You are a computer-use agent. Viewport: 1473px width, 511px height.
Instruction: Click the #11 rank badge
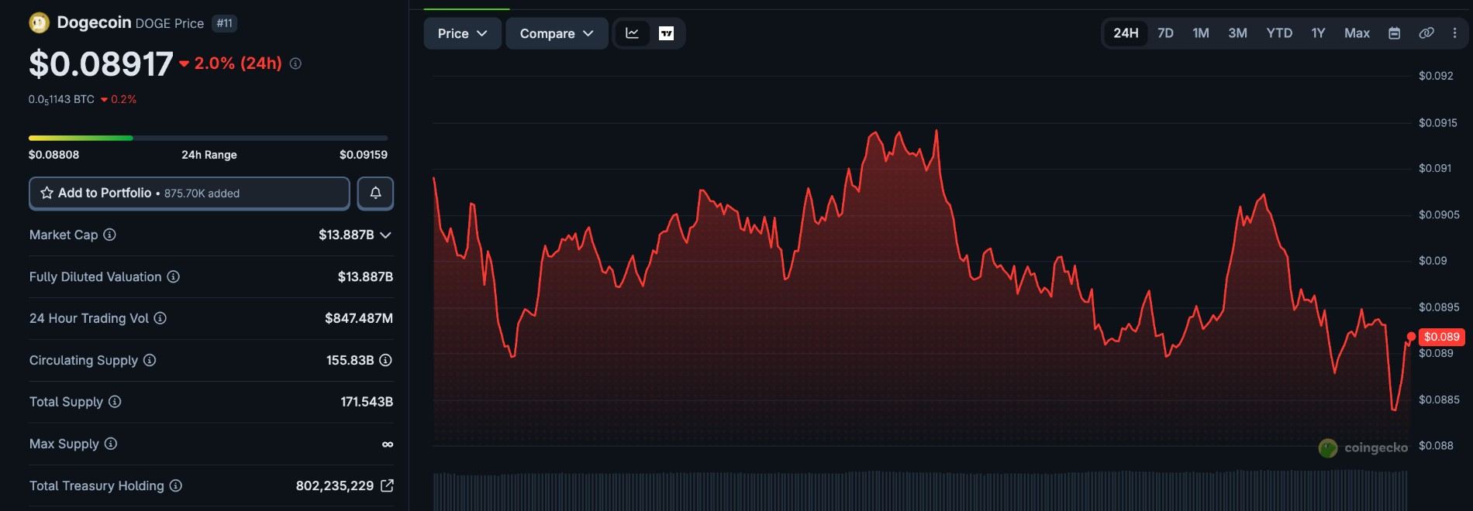(x=224, y=23)
